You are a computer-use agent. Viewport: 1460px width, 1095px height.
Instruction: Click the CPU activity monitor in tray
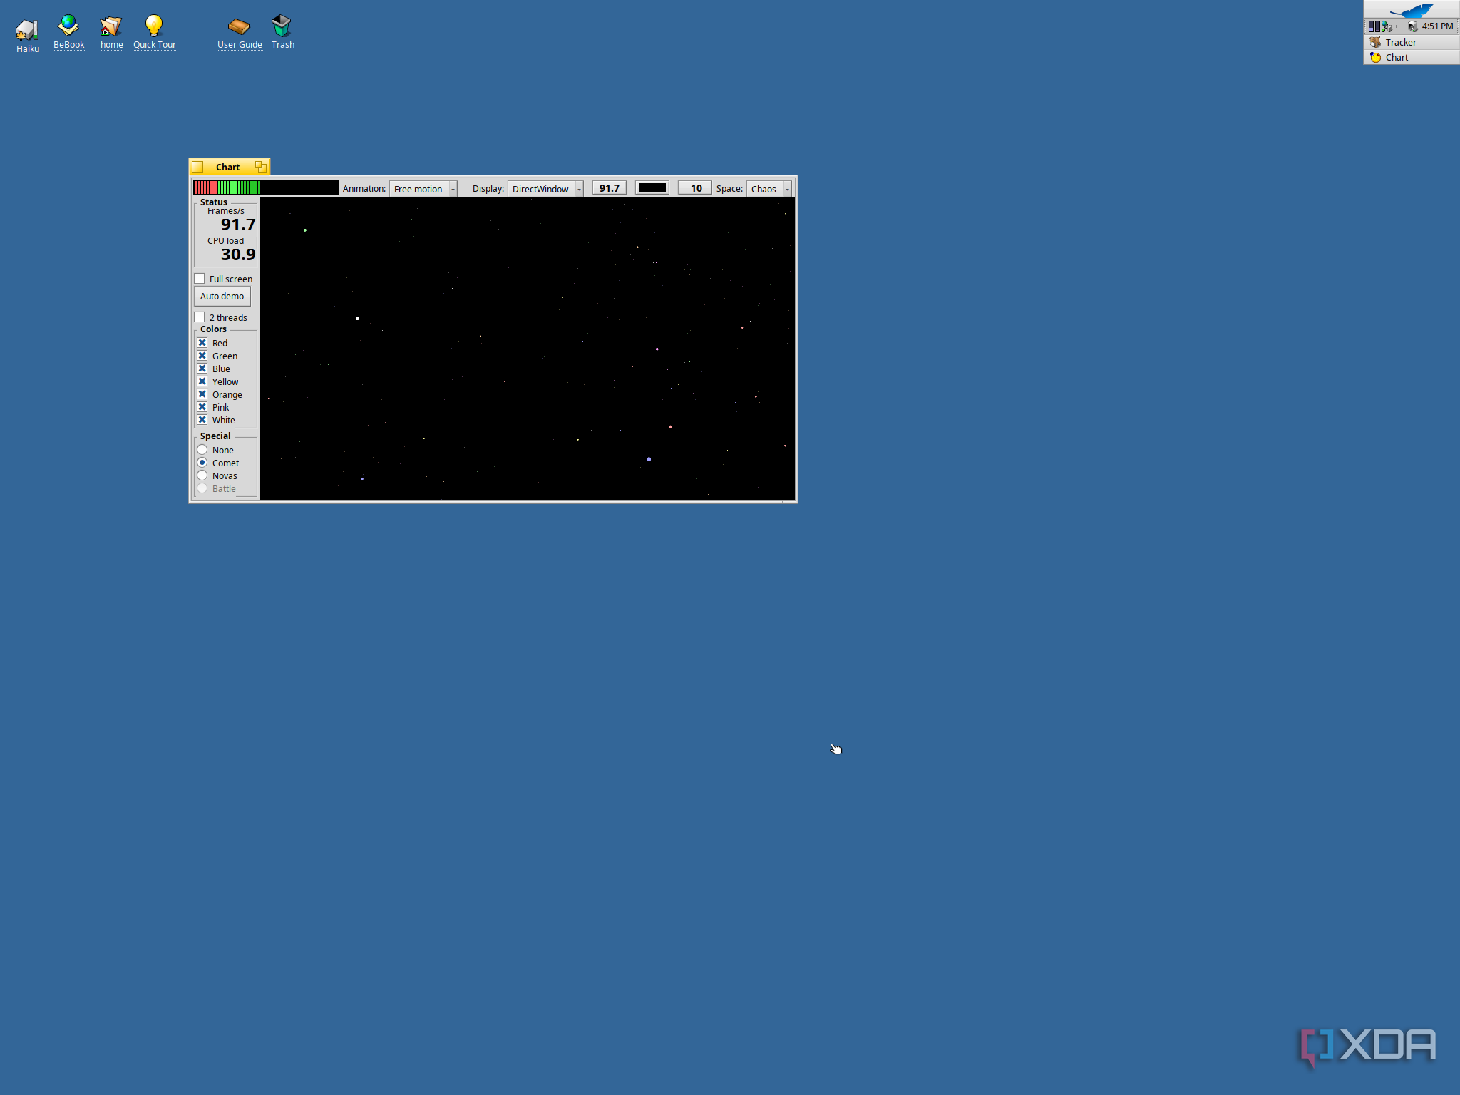[1374, 26]
